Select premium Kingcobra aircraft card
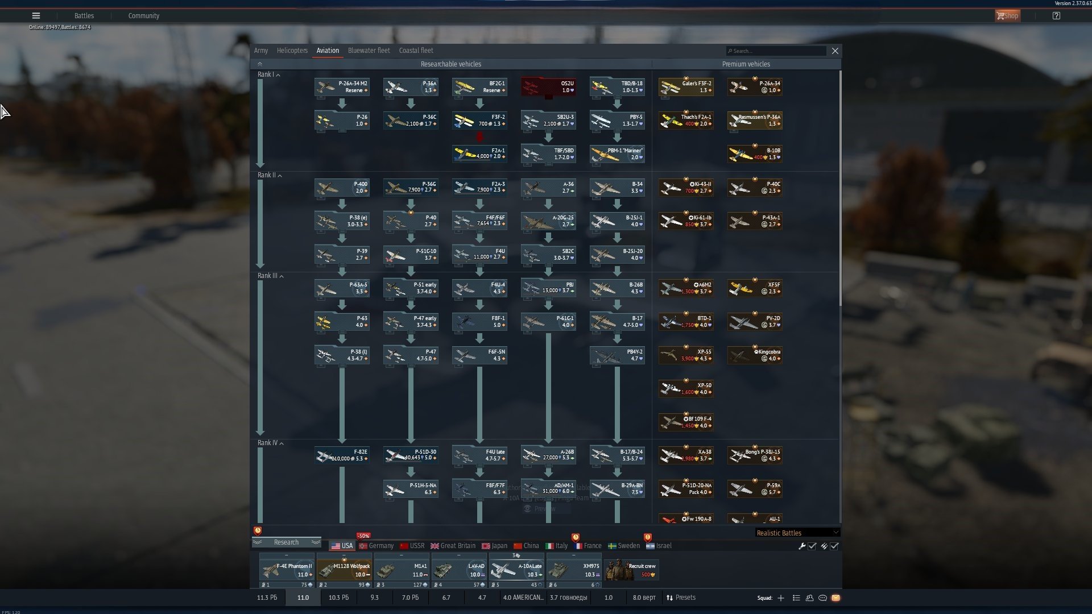Screen dimensions: 1092x614 [x=755, y=355]
